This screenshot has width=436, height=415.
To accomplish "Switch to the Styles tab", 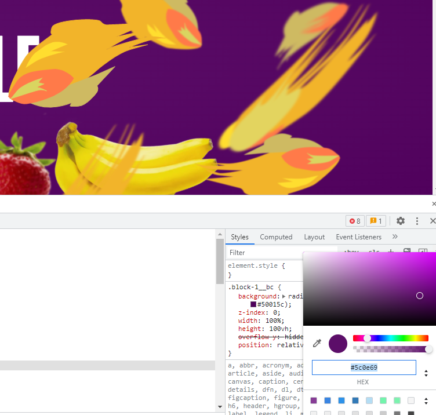I will coord(239,237).
